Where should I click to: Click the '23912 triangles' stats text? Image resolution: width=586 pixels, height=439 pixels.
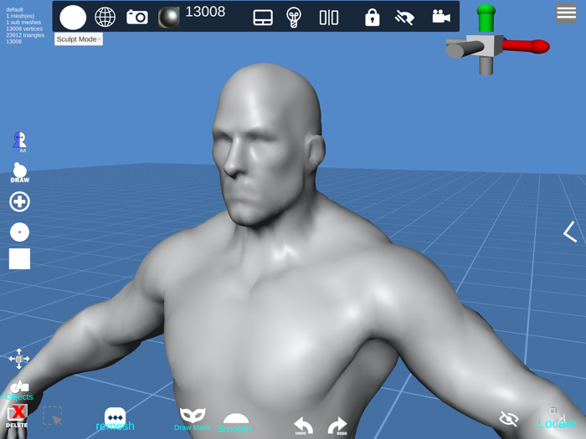pos(25,35)
